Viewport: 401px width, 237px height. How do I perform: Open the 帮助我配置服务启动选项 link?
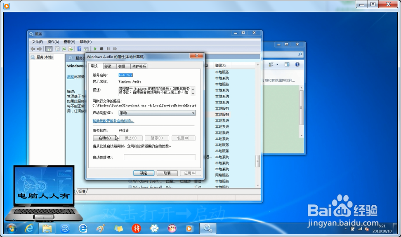[x=113, y=121]
